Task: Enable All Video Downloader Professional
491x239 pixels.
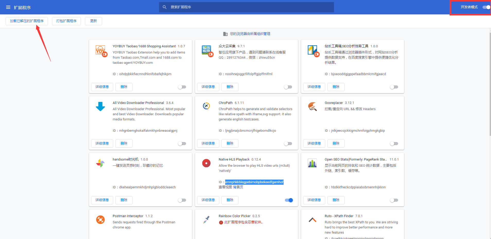Action: tap(182, 144)
